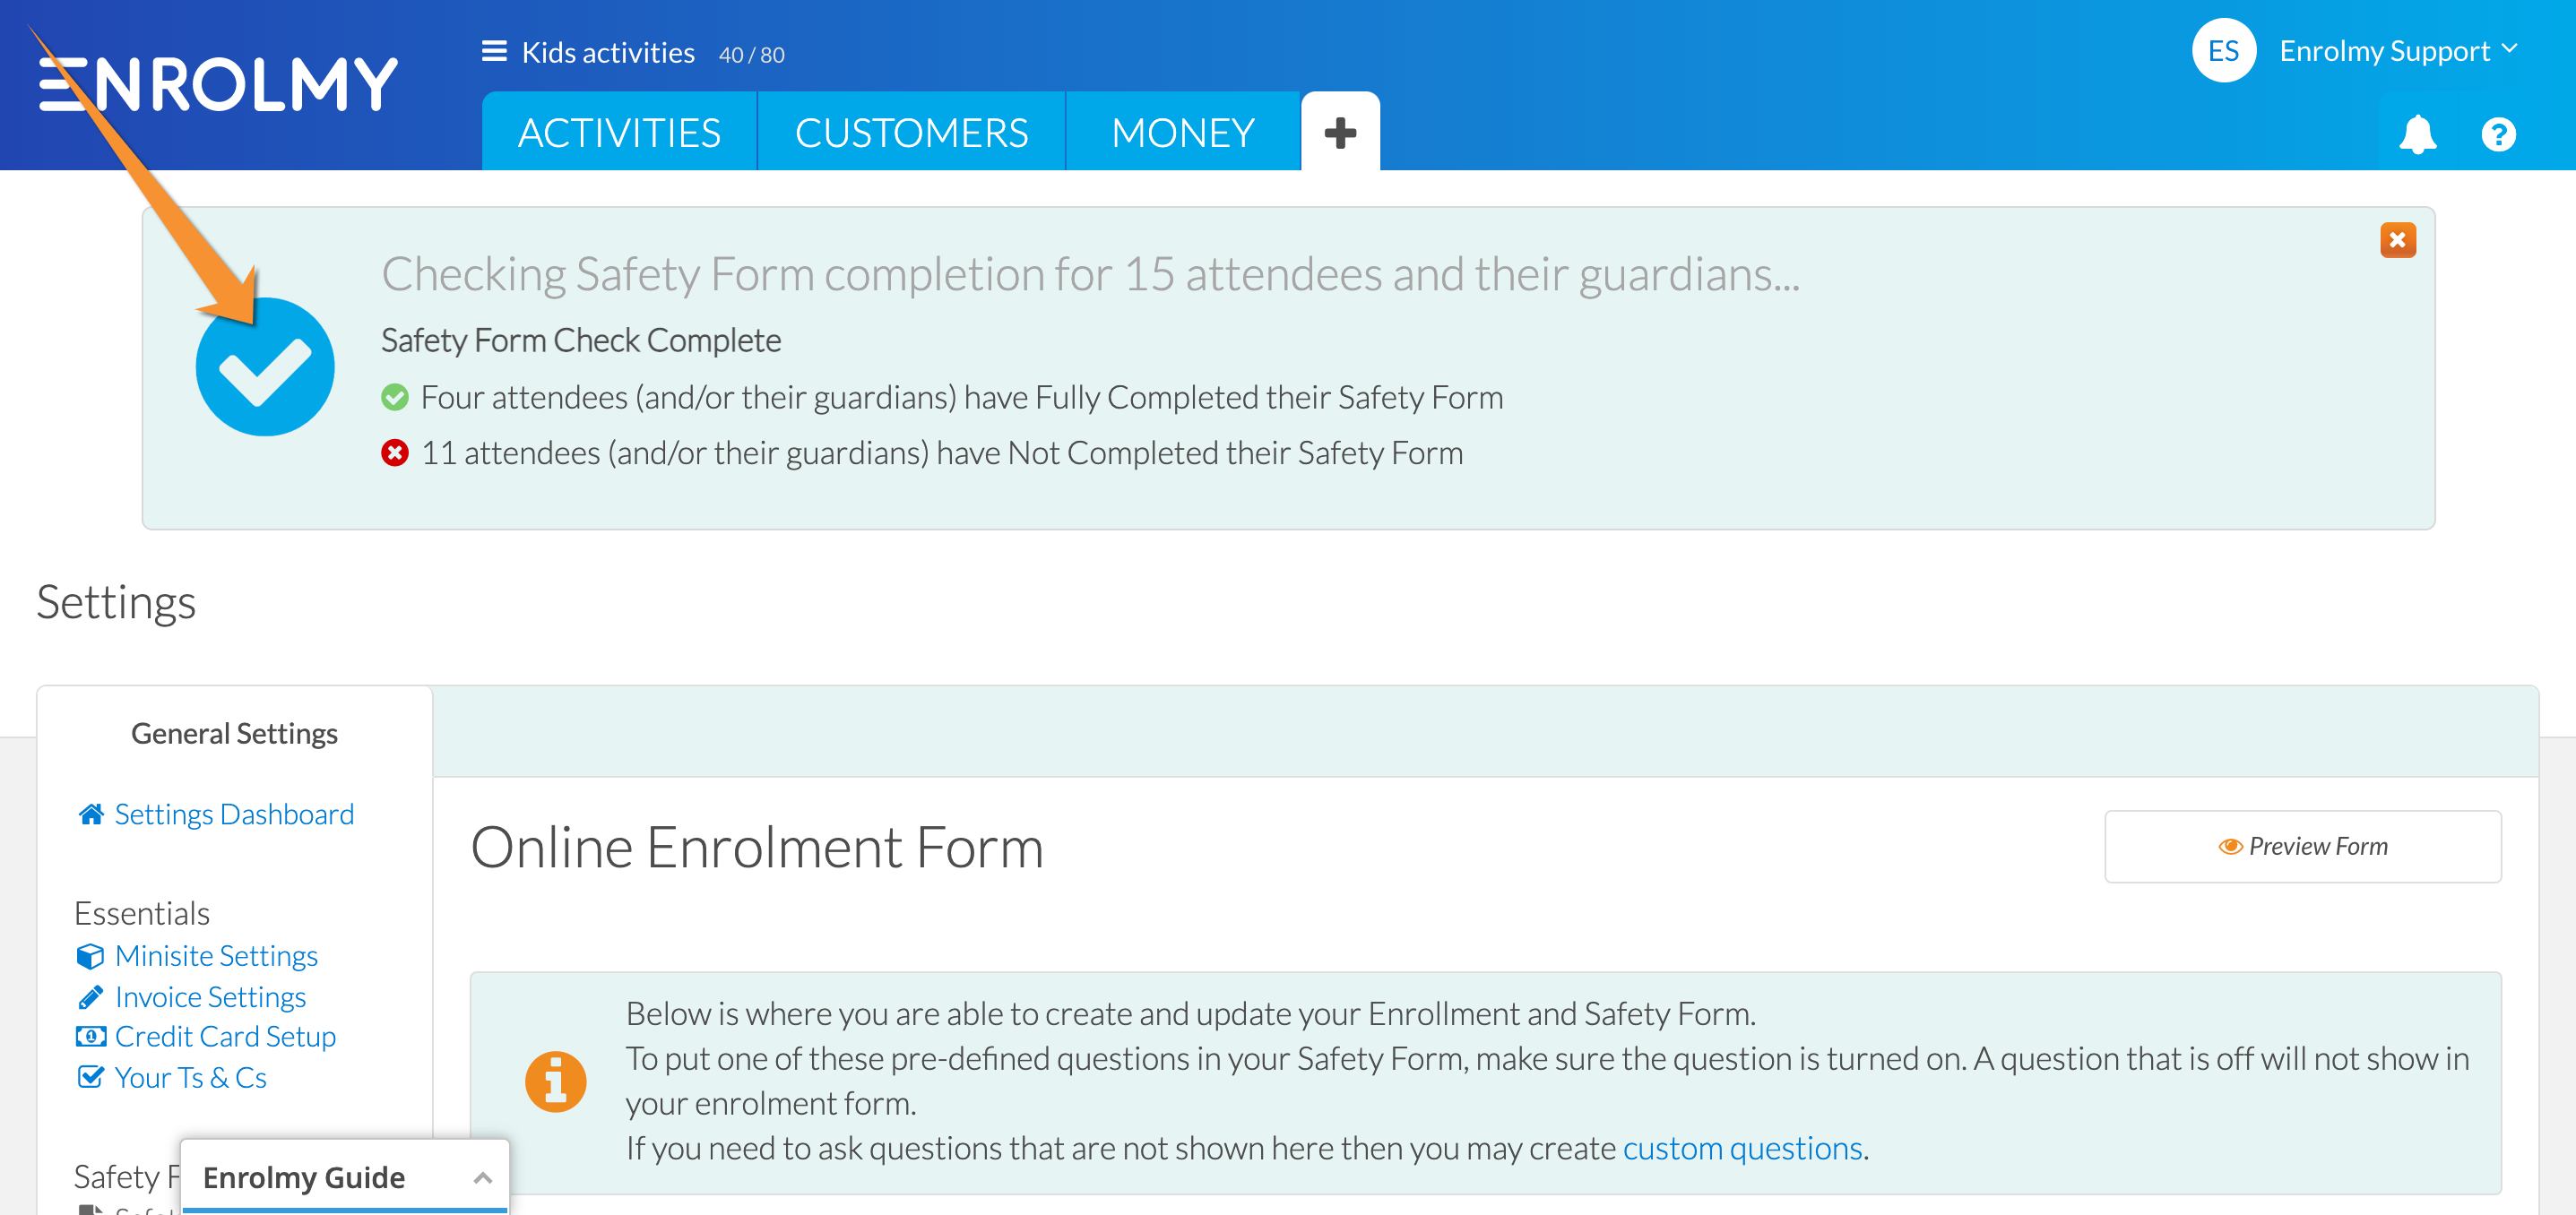Viewport: 2576px width, 1215px height.
Task: Open the hamburger menu beside Kids activities
Action: click(494, 51)
